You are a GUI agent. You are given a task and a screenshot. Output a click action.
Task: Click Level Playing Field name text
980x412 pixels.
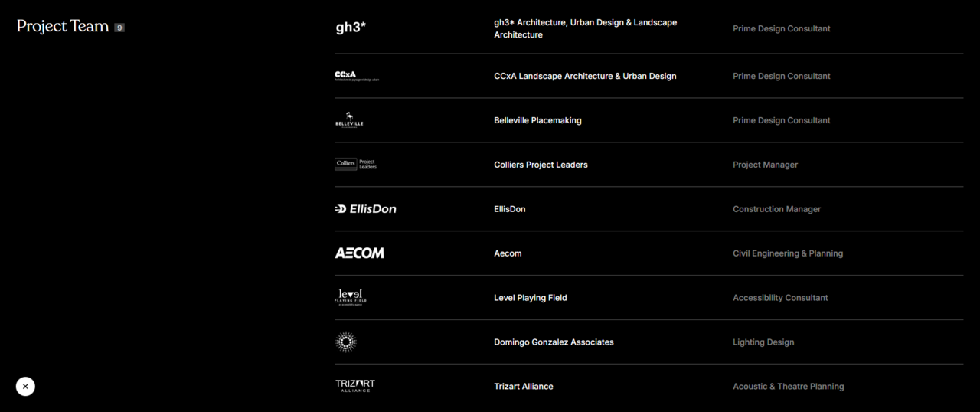(x=530, y=298)
